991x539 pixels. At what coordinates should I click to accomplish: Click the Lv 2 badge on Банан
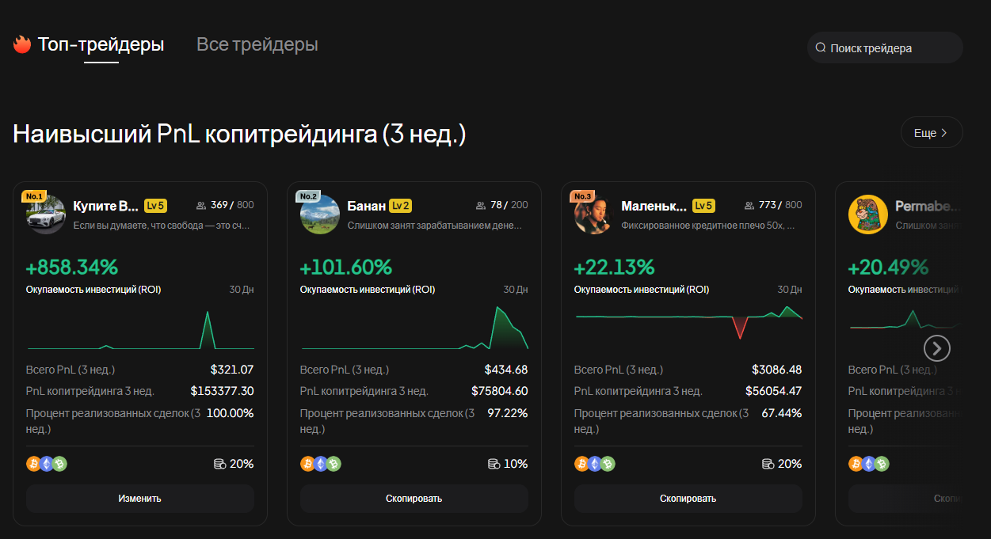[400, 206]
